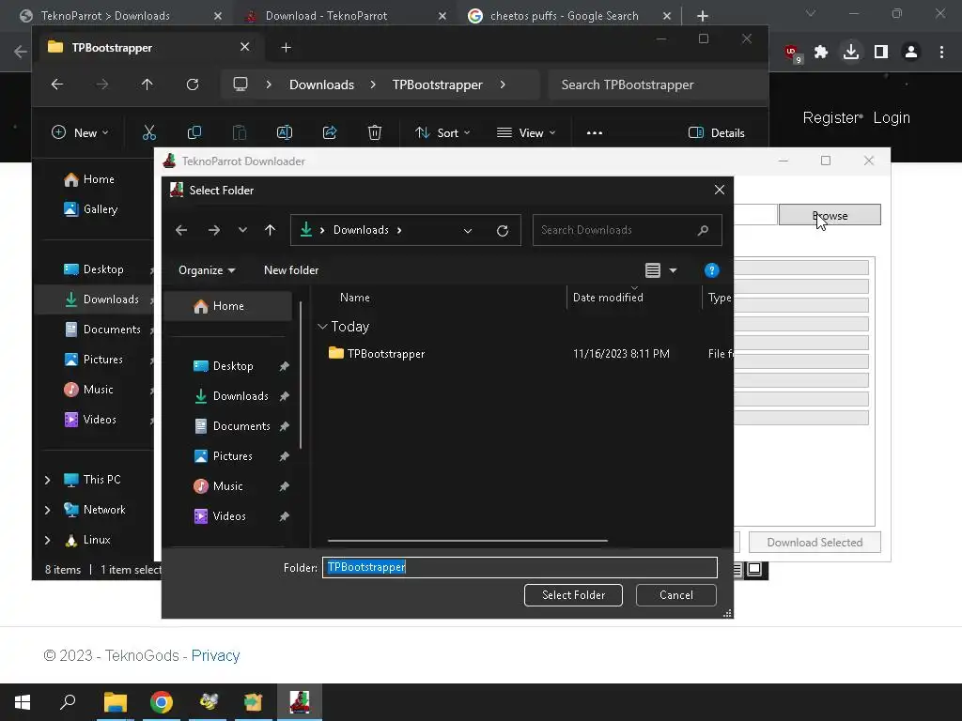Viewport: 962px width, 721px height.
Task: Select Pictures in dialog sidebar
Action: click(233, 456)
